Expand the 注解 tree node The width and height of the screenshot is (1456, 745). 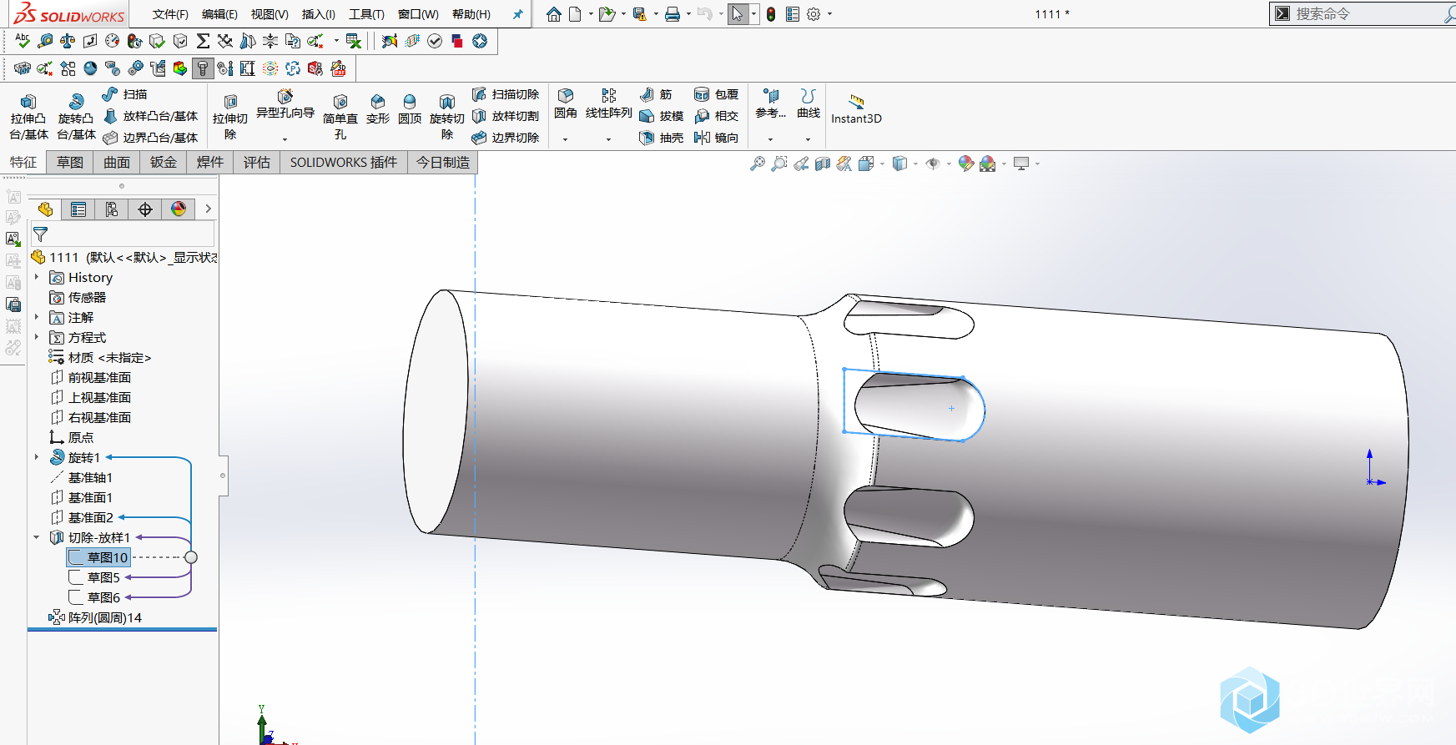click(x=37, y=317)
